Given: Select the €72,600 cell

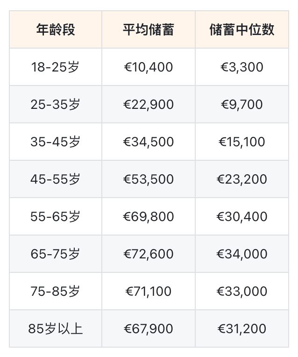Looking at the screenshot, I should (149, 254).
